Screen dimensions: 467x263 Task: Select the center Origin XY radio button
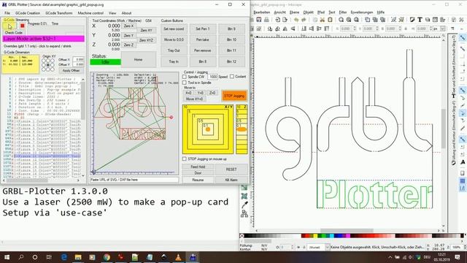48,65
